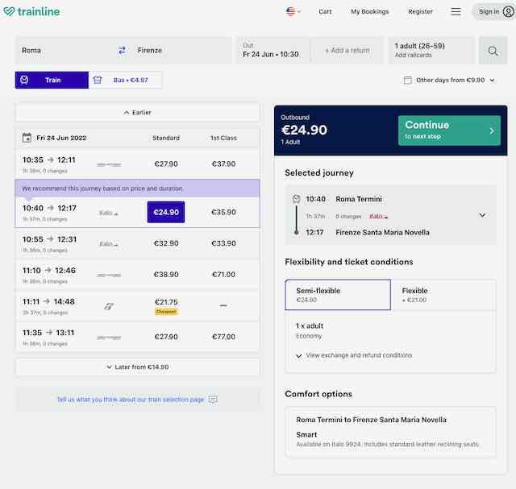Select €32.90 Standard for 10:55 train

pos(166,243)
